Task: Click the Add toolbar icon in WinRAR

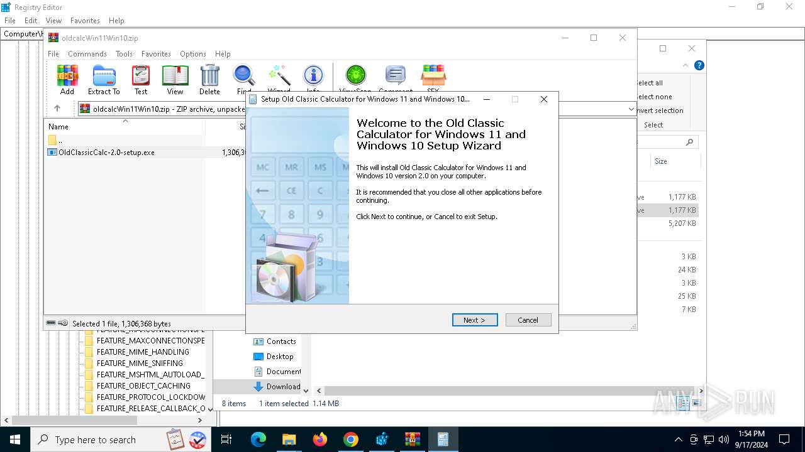Action: click(67, 80)
